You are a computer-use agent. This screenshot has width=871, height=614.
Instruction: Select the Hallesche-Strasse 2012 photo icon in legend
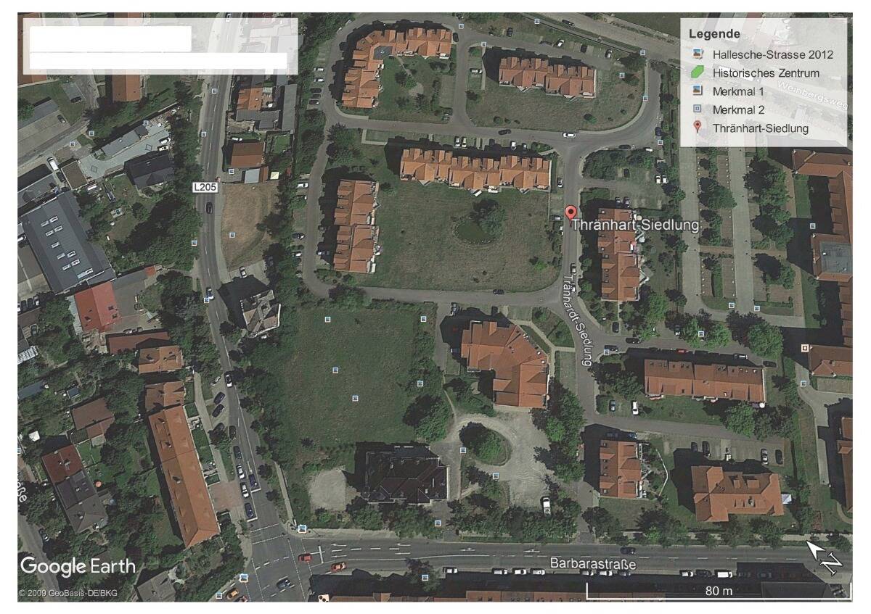(697, 54)
